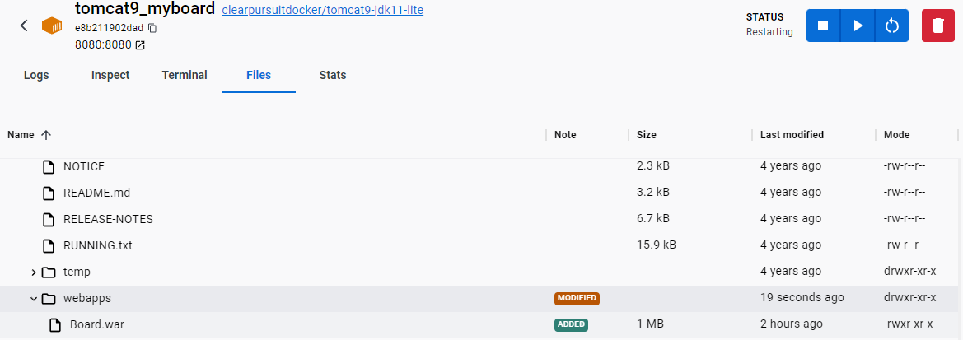963x340 pixels.
Task: Toggle the Name sort-direction arrow
Action: pos(45,135)
